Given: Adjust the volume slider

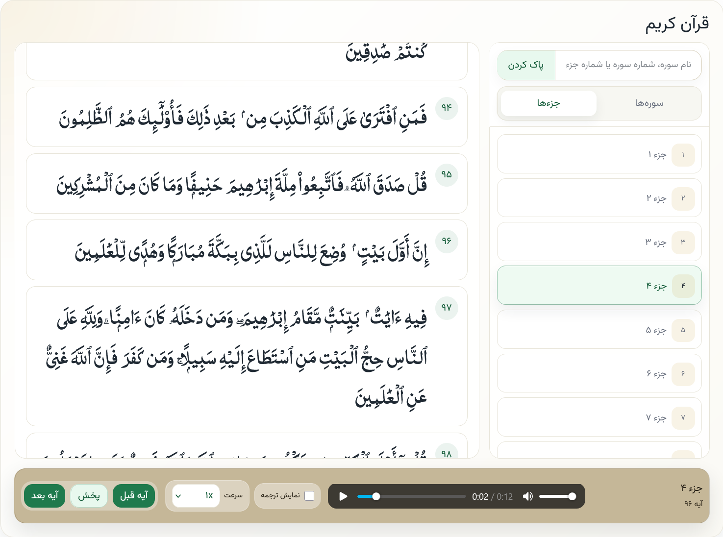Looking at the screenshot, I should [557, 496].
